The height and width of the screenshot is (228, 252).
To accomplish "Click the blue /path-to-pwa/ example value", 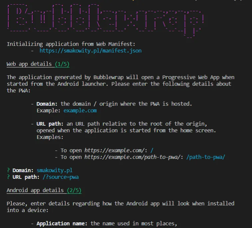I will tap(206, 157).
